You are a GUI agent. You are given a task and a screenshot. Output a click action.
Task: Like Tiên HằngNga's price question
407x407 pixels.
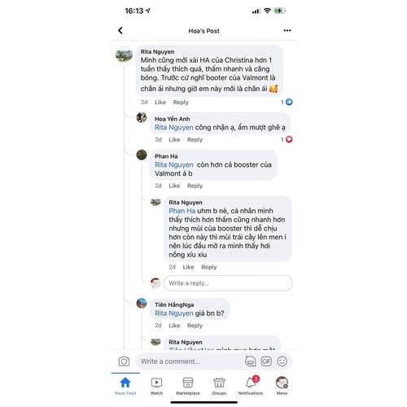click(174, 326)
